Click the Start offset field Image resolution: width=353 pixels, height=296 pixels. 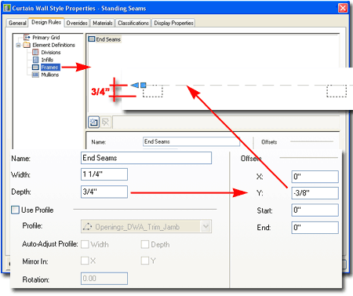pyautogui.click(x=315, y=210)
